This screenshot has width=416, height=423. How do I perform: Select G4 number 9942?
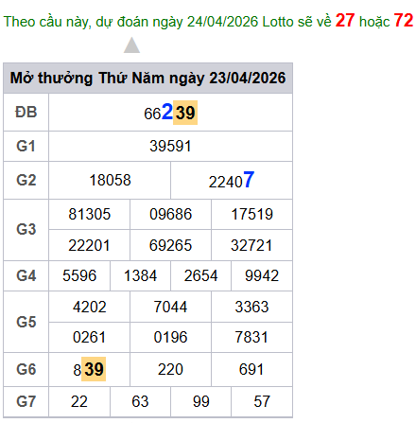click(262, 275)
